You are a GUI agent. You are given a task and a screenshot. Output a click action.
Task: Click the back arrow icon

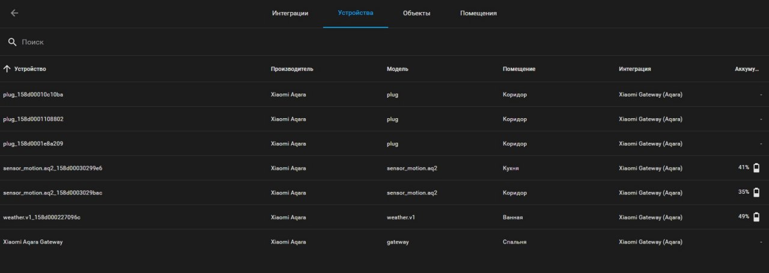tap(14, 13)
